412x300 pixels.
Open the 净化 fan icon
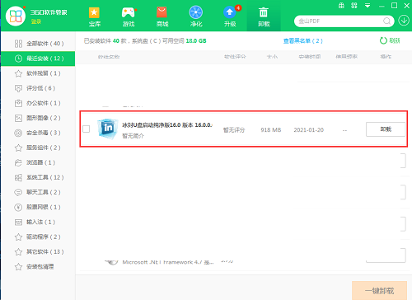click(x=196, y=16)
